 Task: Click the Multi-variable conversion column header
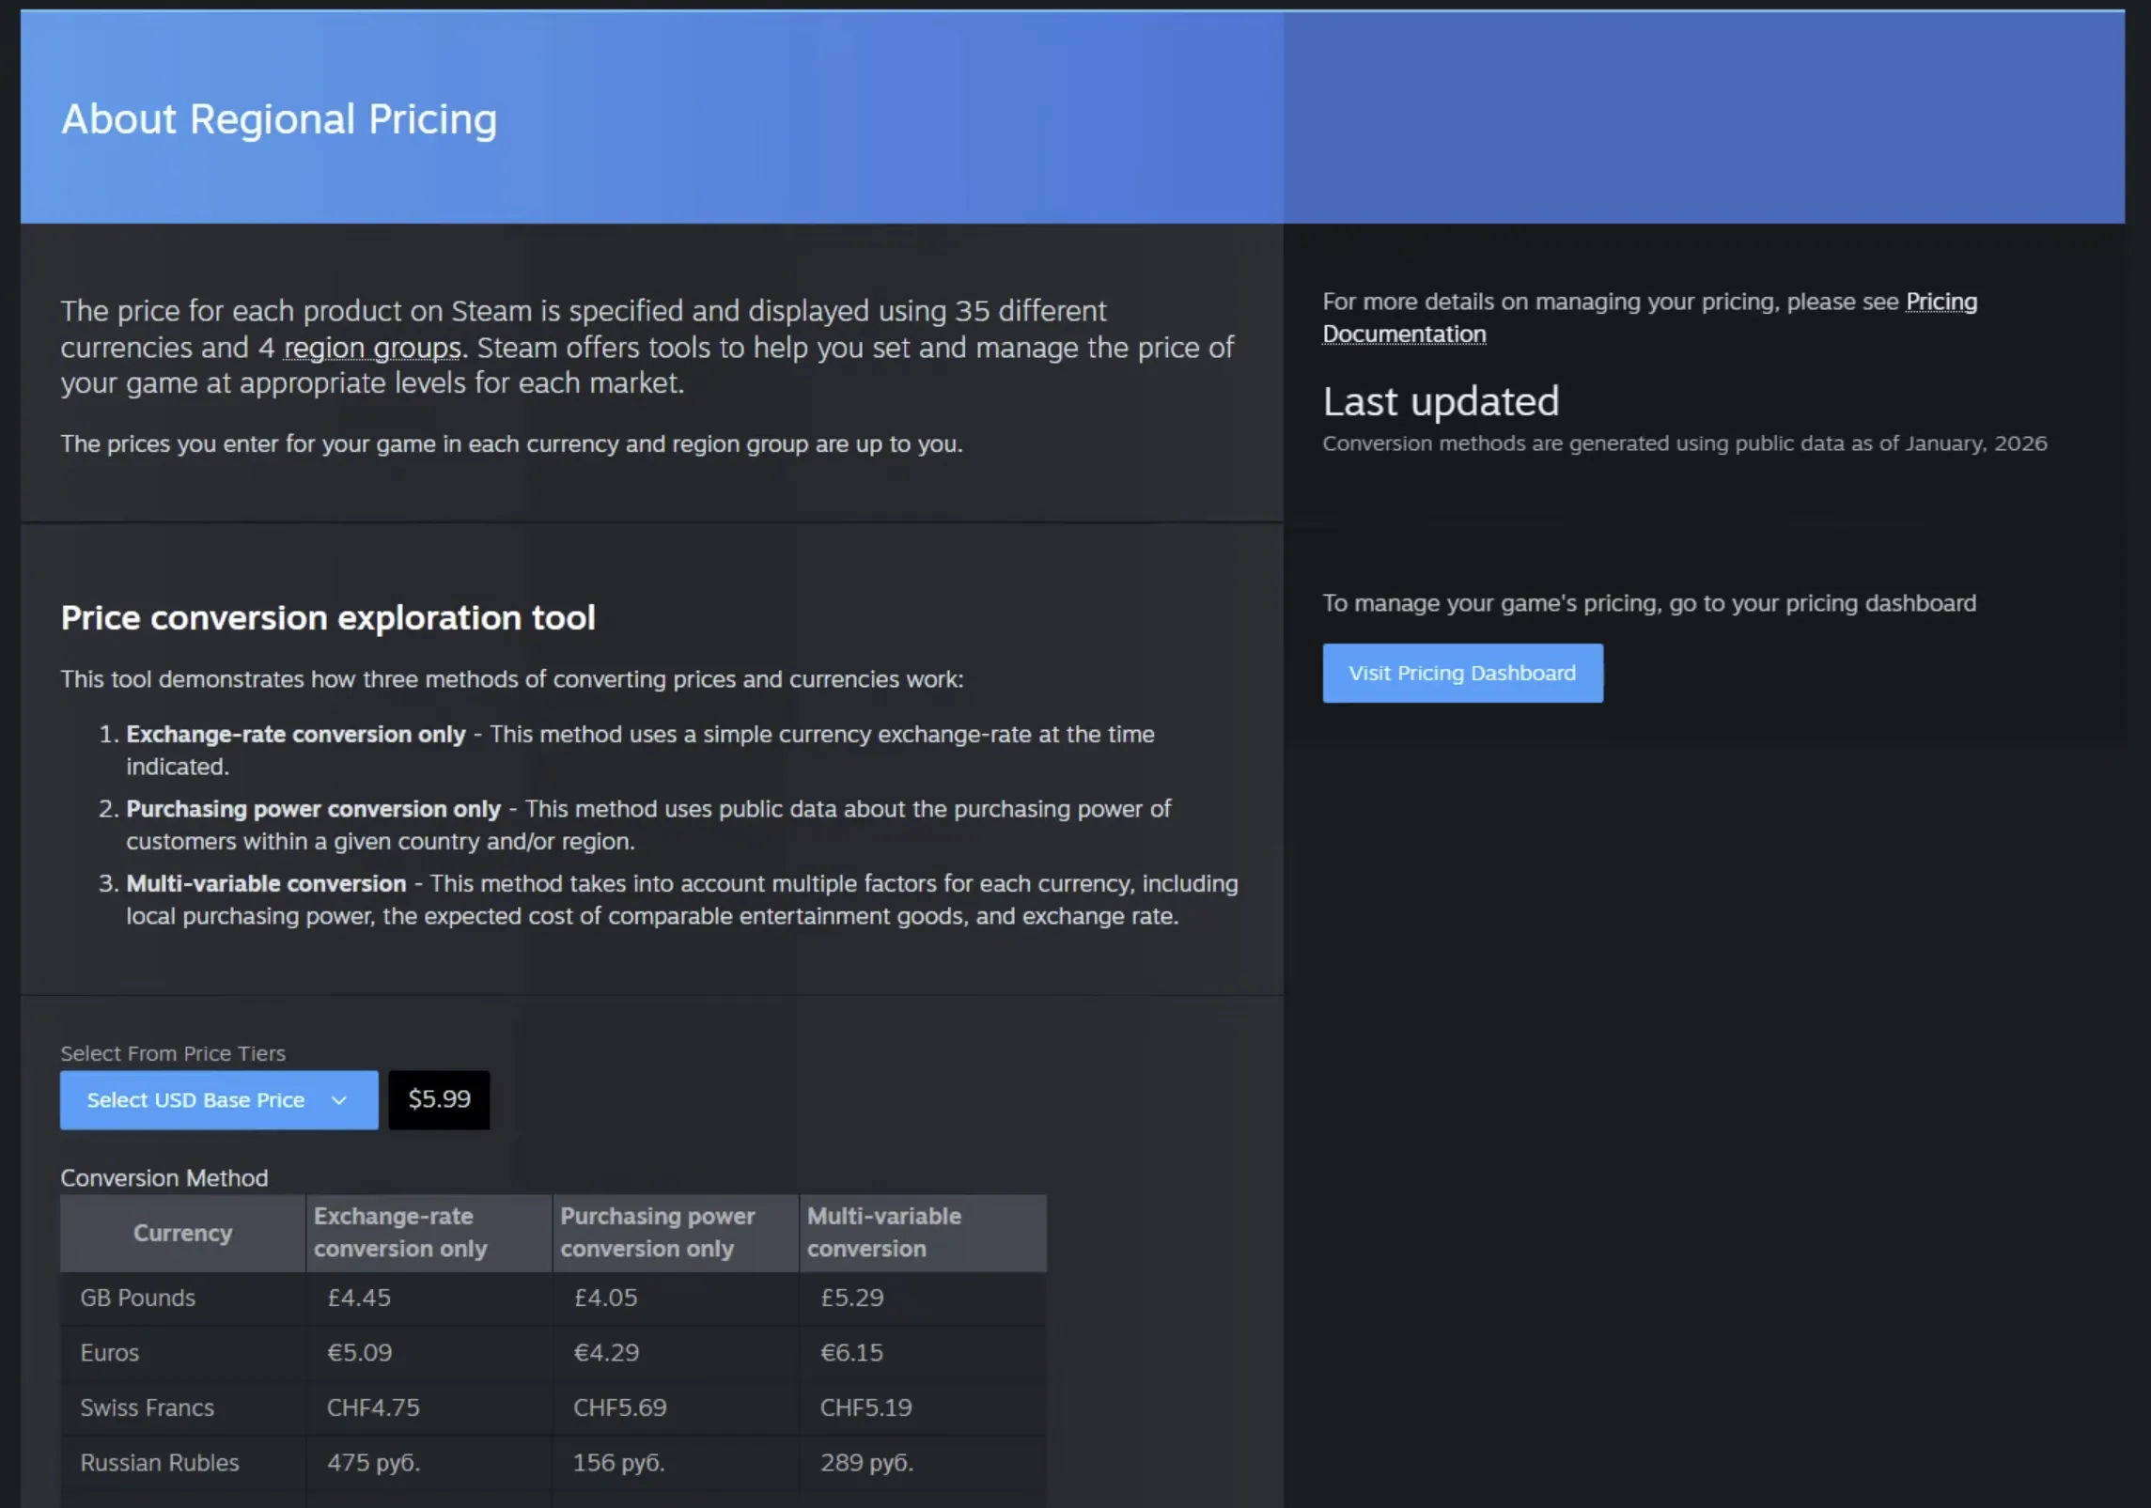[x=883, y=1232]
